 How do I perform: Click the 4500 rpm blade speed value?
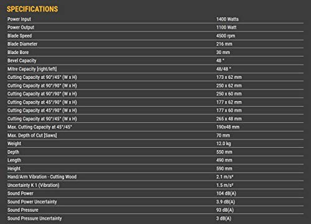click(226, 36)
